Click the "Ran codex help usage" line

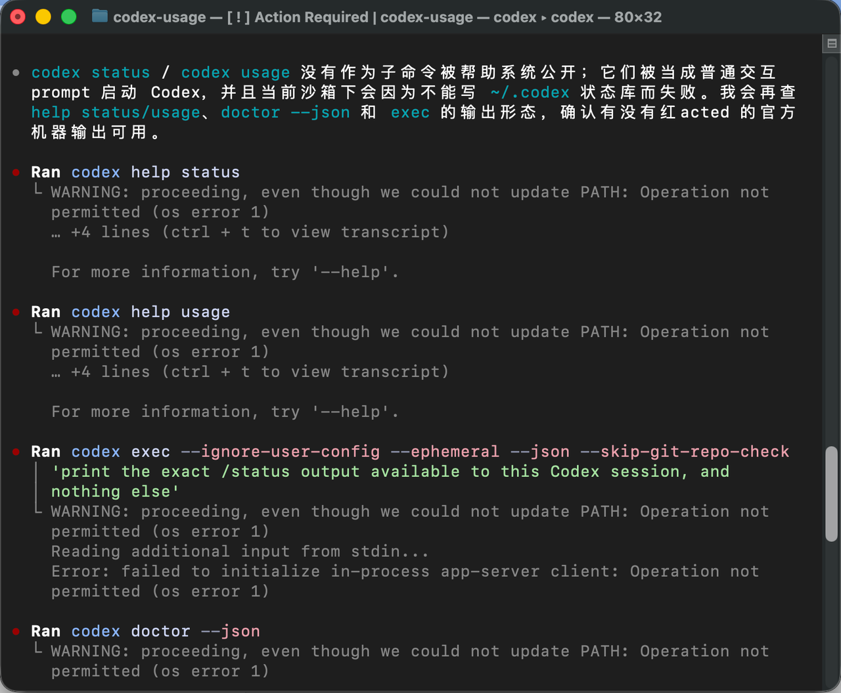(x=131, y=312)
